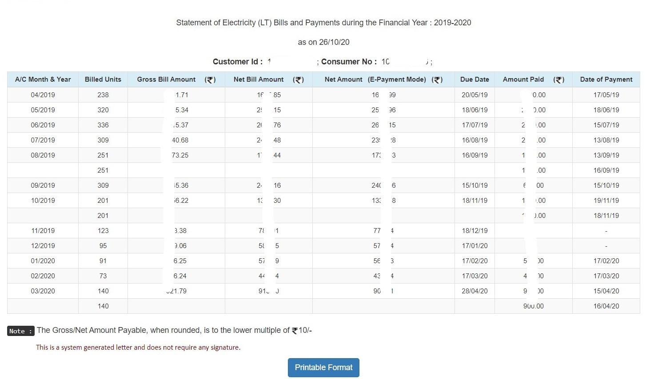The width and height of the screenshot is (662, 379).
Task: Select the 900.00 amount paid in last row
Action: point(533,306)
